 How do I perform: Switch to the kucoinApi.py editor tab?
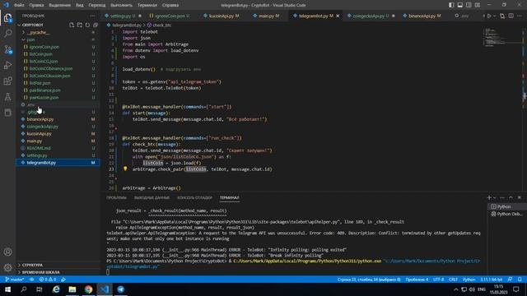223,16
